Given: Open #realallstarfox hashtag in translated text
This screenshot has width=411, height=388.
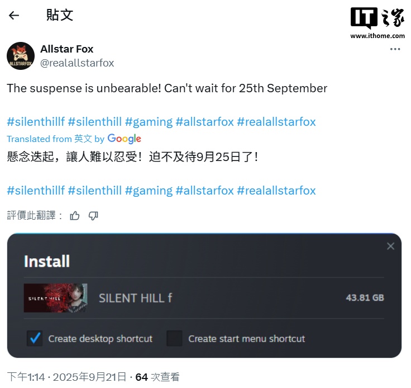Looking at the screenshot, I should click(x=276, y=191).
